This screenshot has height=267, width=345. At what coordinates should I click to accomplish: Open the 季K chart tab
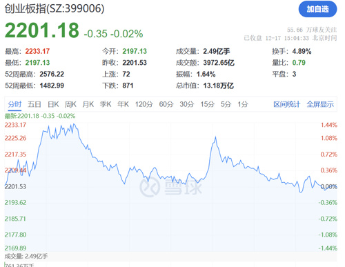[x=106, y=104]
